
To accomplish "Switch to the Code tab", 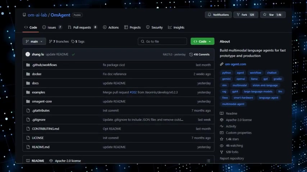I will click(31, 27).
